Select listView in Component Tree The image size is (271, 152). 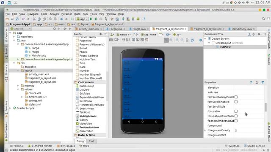(225, 47)
